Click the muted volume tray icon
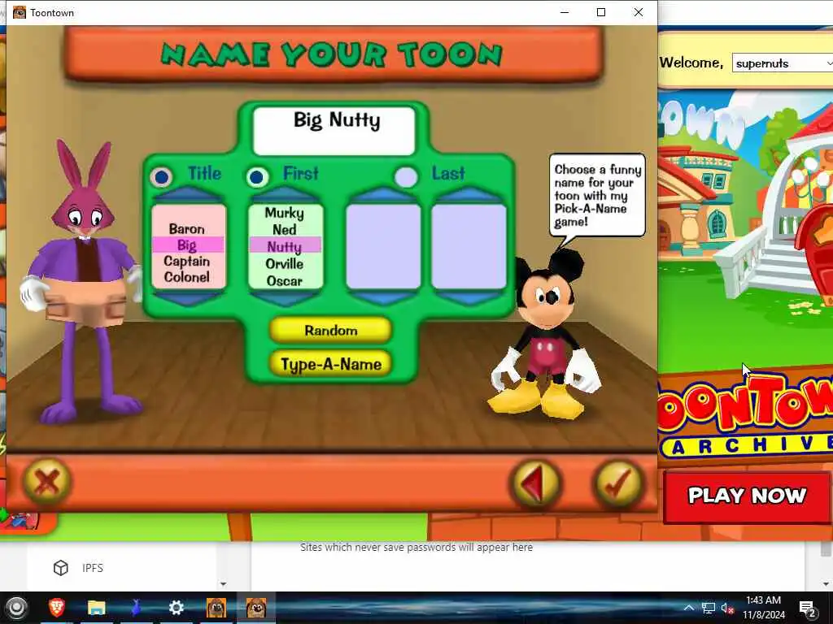The width and height of the screenshot is (833, 624). click(x=727, y=608)
